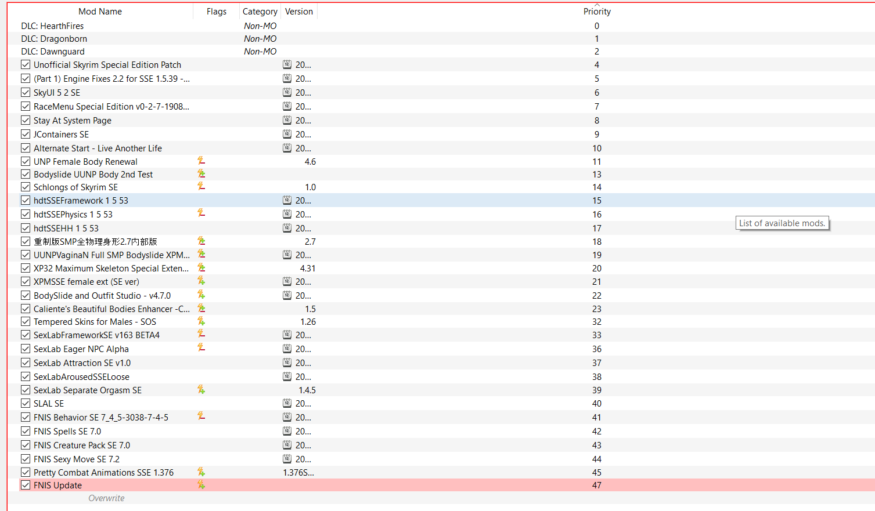Uncheck Alternate Start - Live Another Life
Screen dimensions: 875x511
pos(26,148)
